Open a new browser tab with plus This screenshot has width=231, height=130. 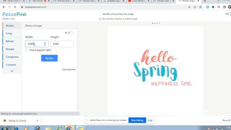205,1
